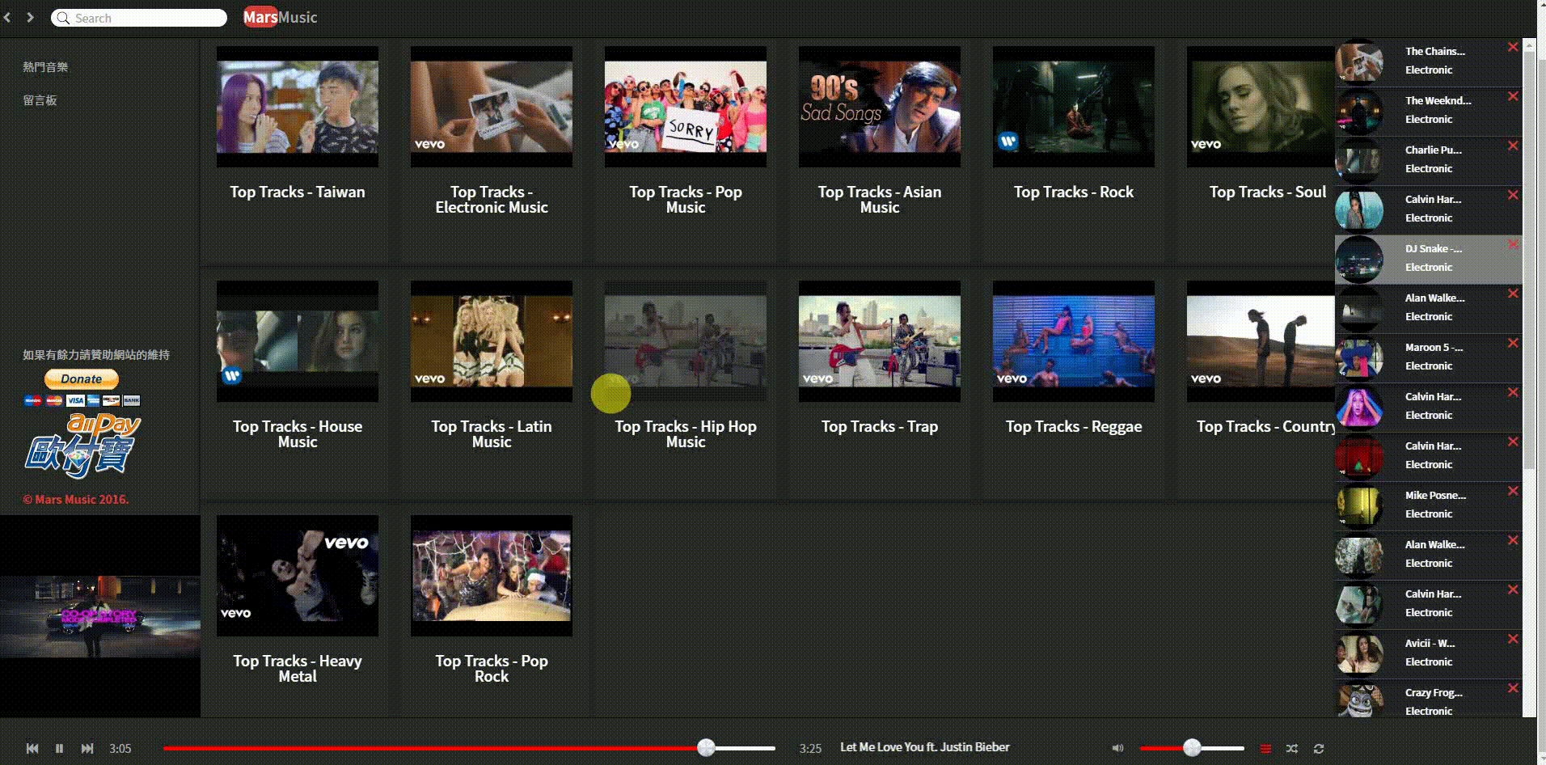Open Top Tracks - Taiwan thumbnail
1546x765 pixels.
click(x=298, y=107)
